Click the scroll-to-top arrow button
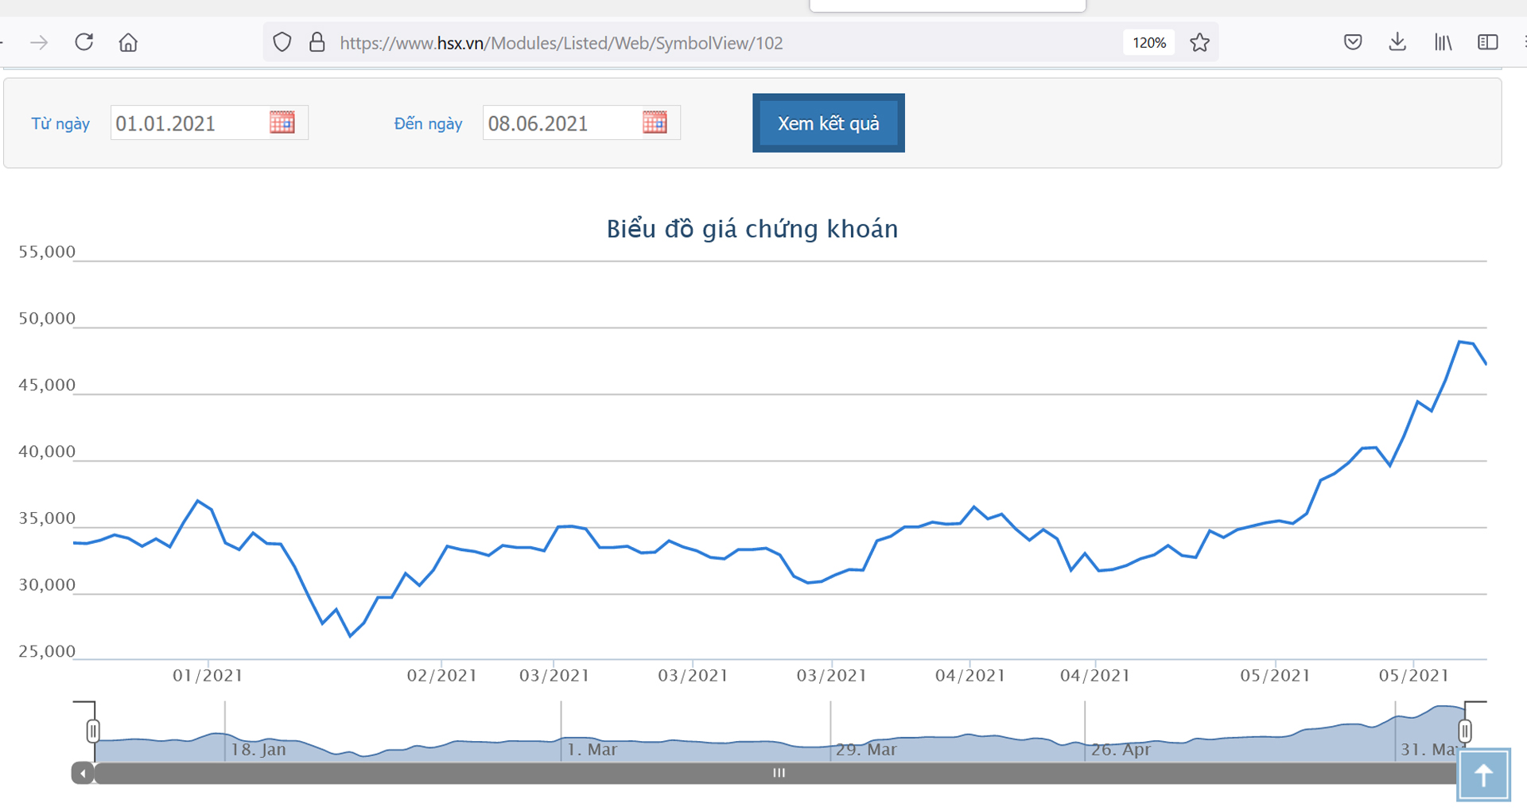Image resolution: width=1527 pixels, height=811 pixels. tap(1483, 774)
